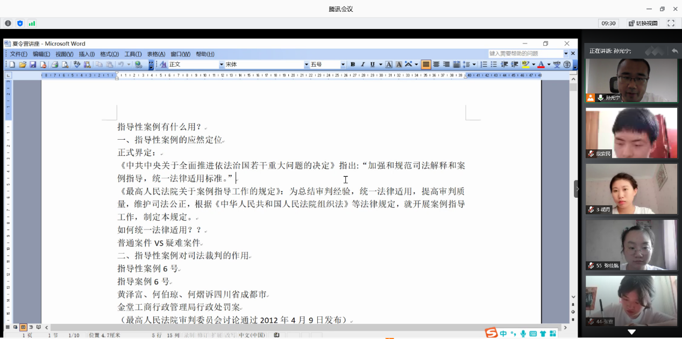Viewport: 682px width, 339px height.
Task: Toggle Italic formatting
Action: (363, 64)
